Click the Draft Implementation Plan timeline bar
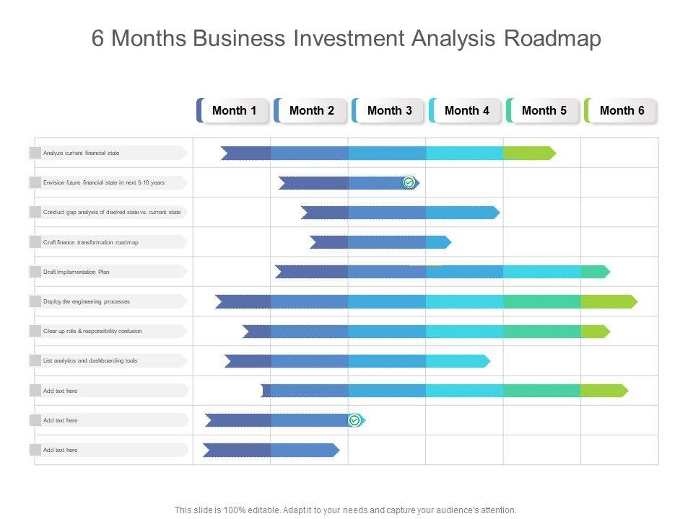 pyautogui.click(x=442, y=272)
